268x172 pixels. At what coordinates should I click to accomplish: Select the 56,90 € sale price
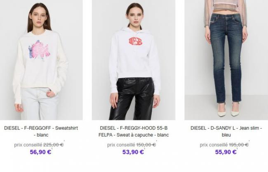click(x=40, y=152)
